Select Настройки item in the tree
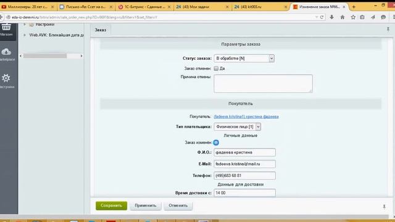The height and width of the screenshot is (222, 395). pos(45,25)
